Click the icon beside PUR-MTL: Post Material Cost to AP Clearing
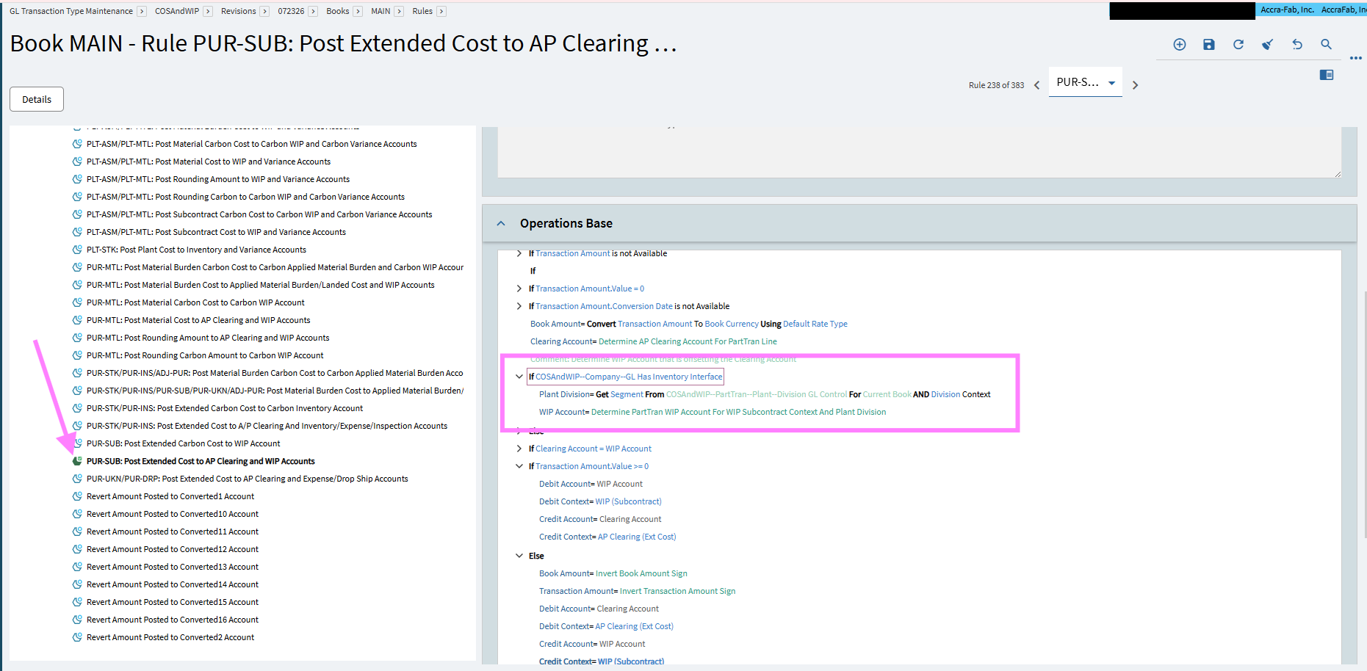This screenshot has width=1367, height=671. coord(77,320)
